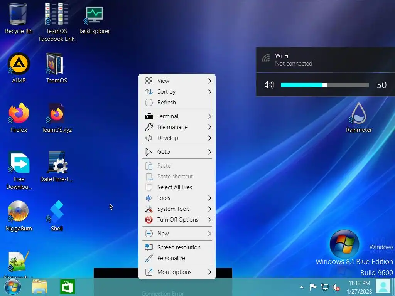Choose Refresh in the context menu
The image size is (395, 296).
pos(177,103)
